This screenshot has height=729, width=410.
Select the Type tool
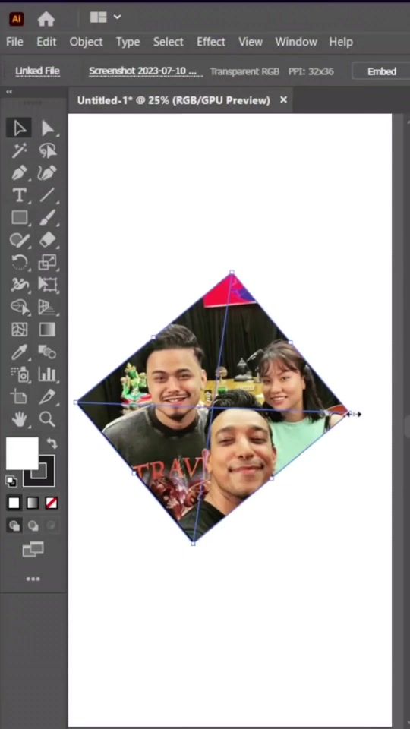pos(19,195)
